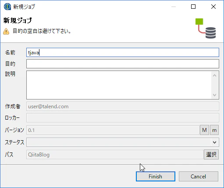Open the ステータス dropdown list
This screenshot has width=224, height=188.
point(123,142)
